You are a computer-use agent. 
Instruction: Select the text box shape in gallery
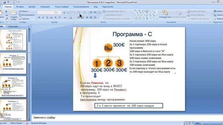(x=147, y=11)
